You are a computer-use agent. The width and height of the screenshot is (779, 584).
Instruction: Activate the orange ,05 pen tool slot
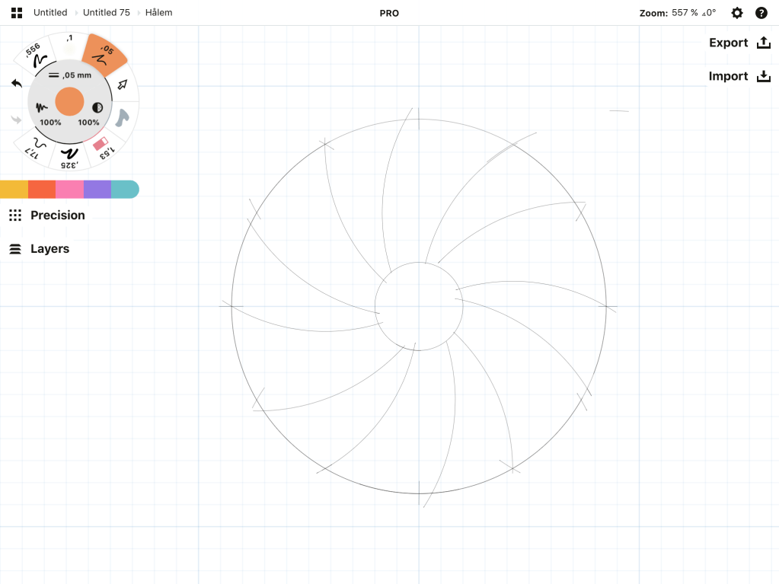pos(104,55)
